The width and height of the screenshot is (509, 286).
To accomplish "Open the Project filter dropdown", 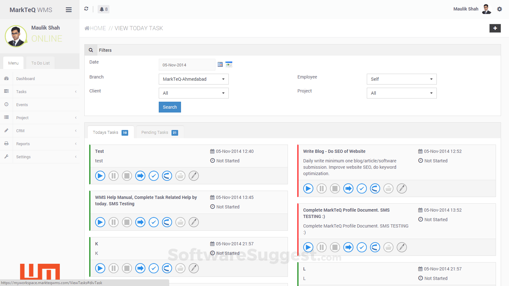I will pyautogui.click(x=402, y=93).
